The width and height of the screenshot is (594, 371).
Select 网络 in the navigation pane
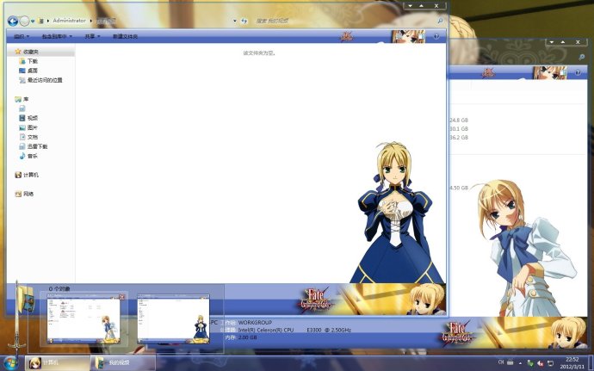(x=24, y=194)
